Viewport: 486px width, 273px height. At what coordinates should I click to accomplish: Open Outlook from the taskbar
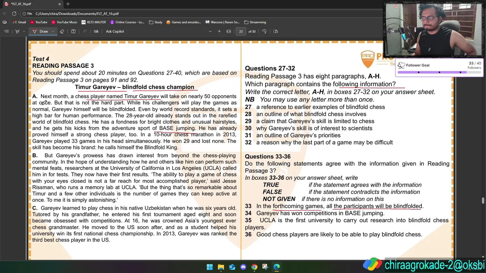pyautogui.click(x=232, y=267)
